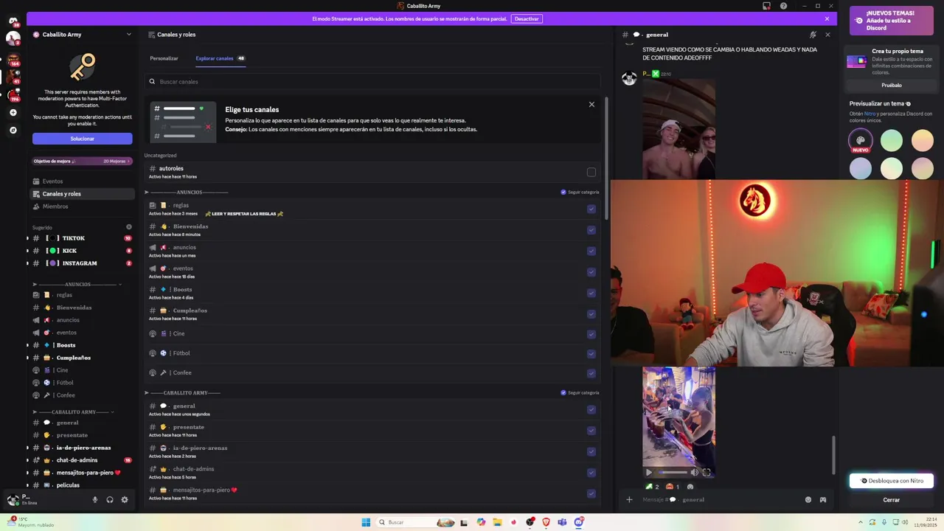Open the emoji picker in chat
Viewport: 944px width, 531px height.
(x=808, y=499)
